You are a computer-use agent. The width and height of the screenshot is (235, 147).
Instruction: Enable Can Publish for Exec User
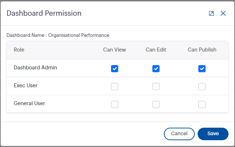pos(202,87)
